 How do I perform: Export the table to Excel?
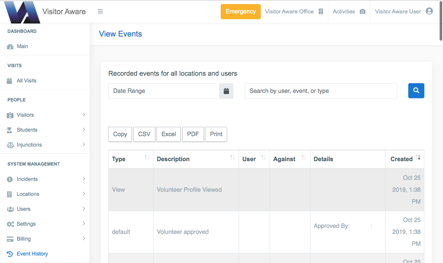click(x=169, y=134)
